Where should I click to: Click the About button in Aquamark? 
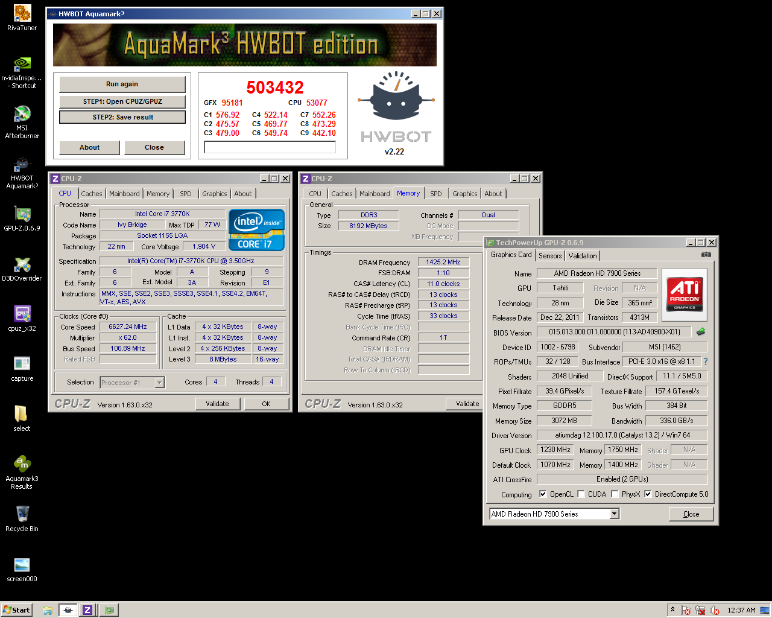[x=89, y=147]
